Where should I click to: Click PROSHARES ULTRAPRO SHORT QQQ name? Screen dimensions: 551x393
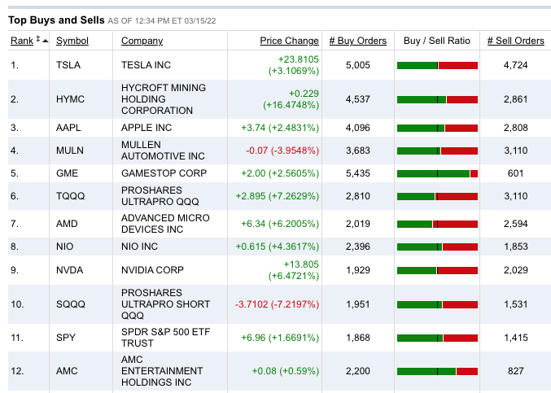coord(165,304)
